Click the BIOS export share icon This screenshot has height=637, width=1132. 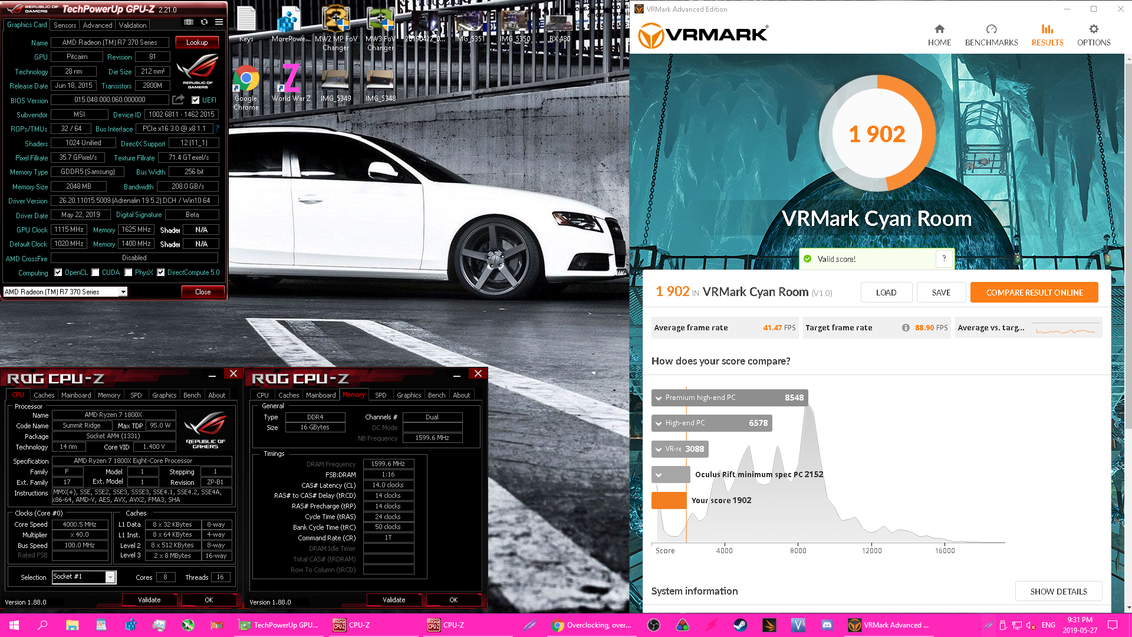(179, 100)
